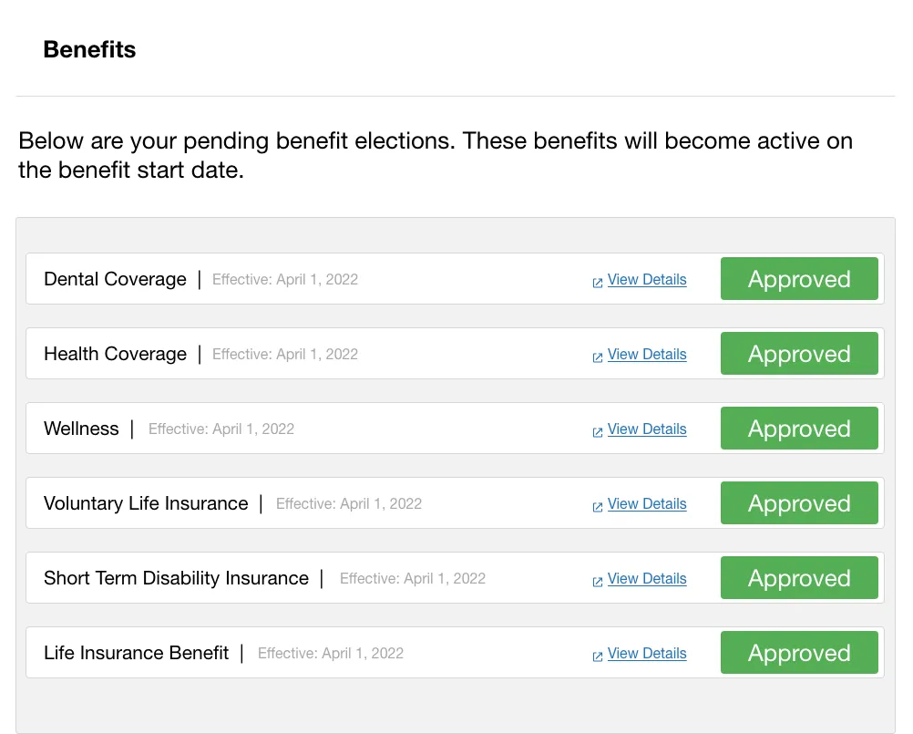The image size is (913, 734).
Task: Click the external link icon beside Dental Coverage
Action: 598,280
